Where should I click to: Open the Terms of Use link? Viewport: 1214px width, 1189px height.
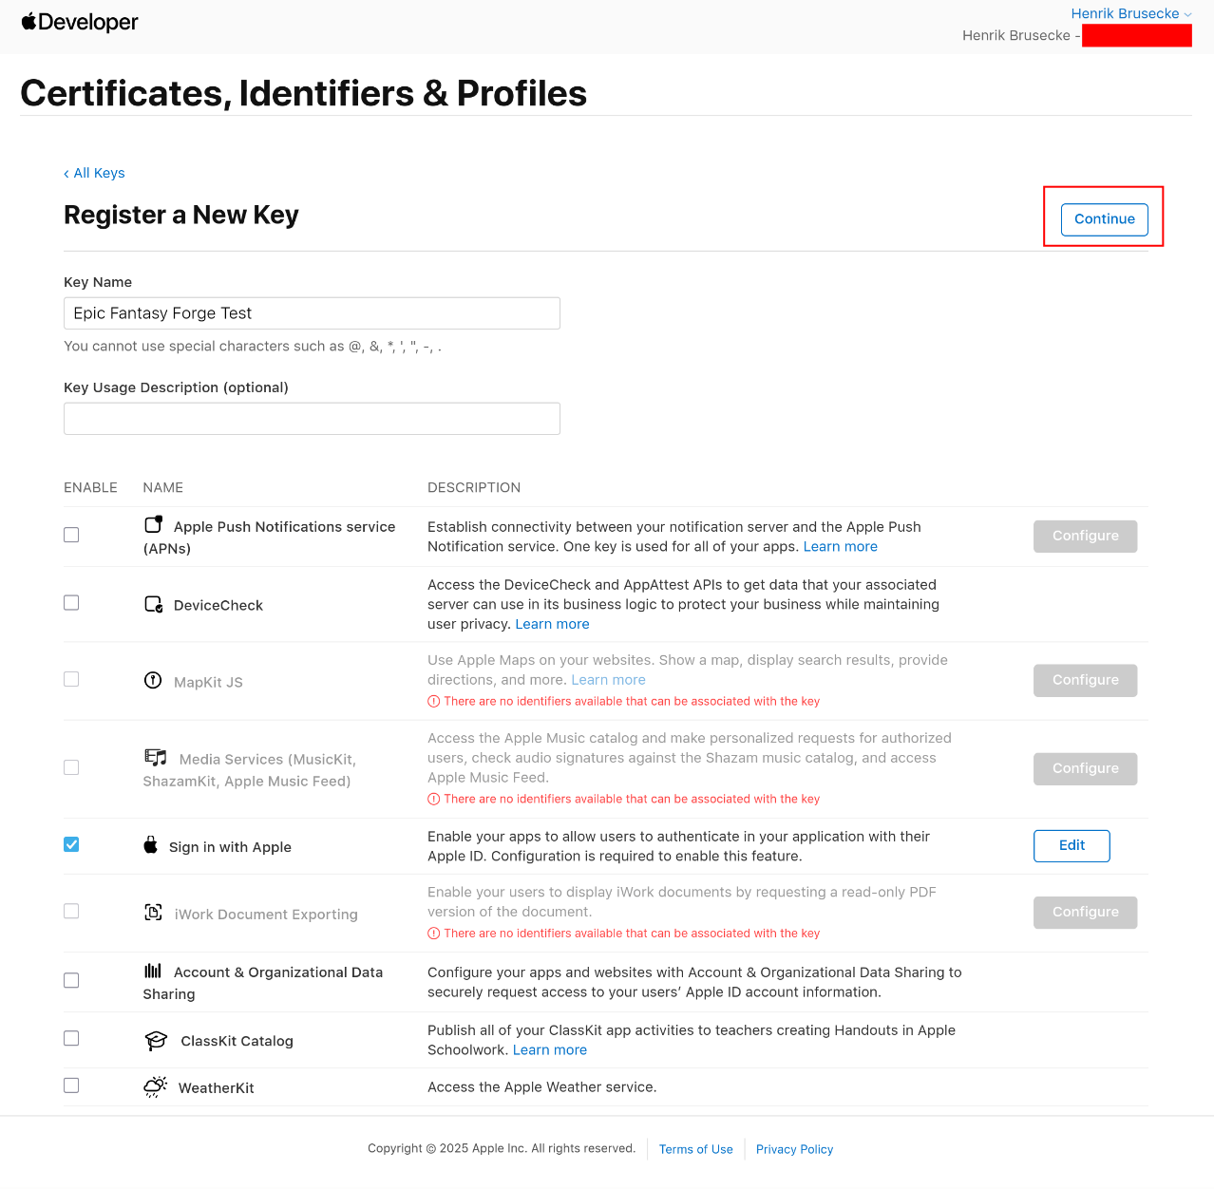pyautogui.click(x=695, y=1149)
